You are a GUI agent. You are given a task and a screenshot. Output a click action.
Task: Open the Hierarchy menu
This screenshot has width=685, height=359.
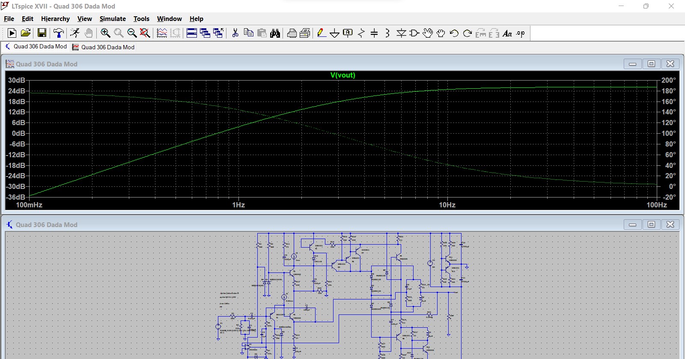[55, 19]
